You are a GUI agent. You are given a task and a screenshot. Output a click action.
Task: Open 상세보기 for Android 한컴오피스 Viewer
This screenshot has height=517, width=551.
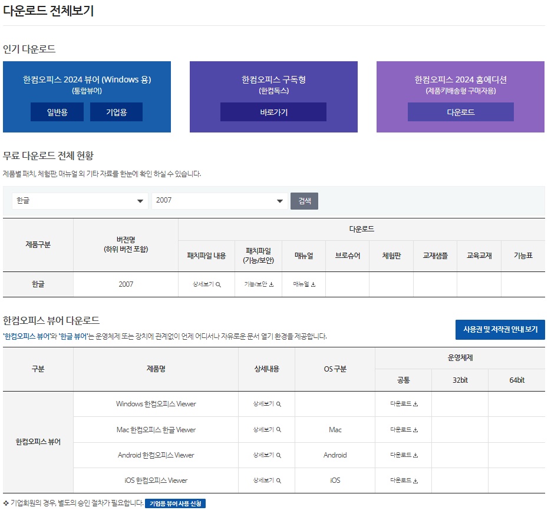tap(267, 455)
